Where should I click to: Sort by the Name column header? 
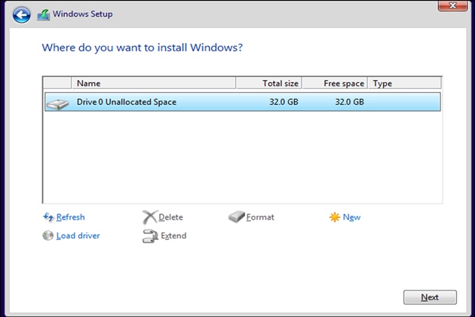151,83
